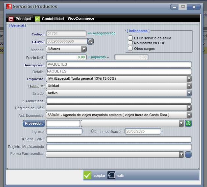Click the red store icon on Principal tab
Image resolution: width=207 pixels, height=187 pixels.
pos(11,19)
